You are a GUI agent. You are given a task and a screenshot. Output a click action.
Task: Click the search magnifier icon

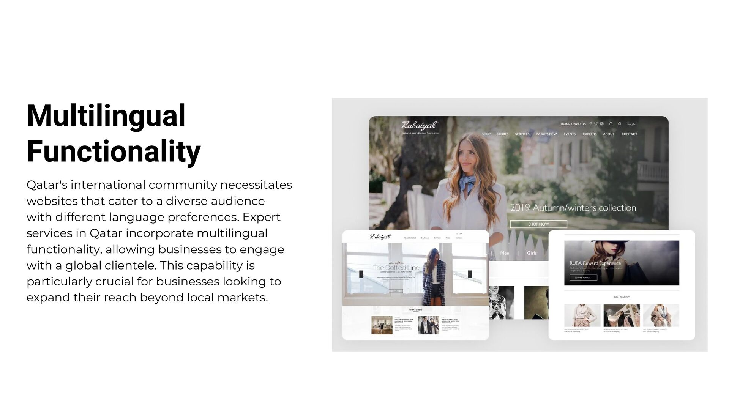[619, 124]
